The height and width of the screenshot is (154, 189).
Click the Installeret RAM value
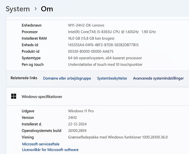[91, 38]
